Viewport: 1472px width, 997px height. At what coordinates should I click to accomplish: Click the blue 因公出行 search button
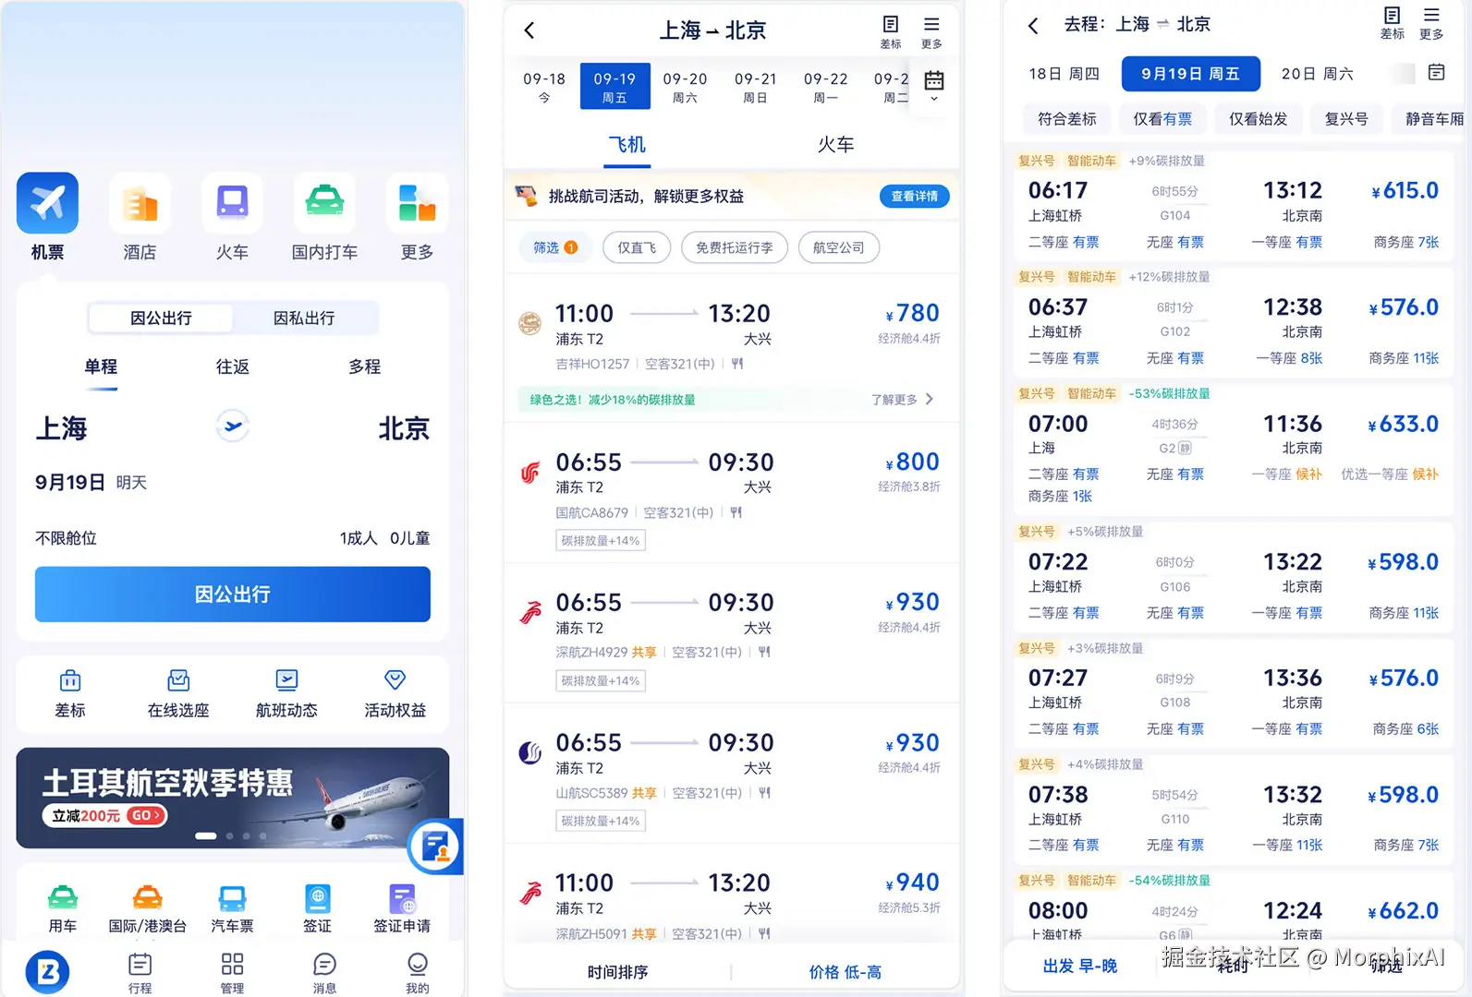[233, 595]
